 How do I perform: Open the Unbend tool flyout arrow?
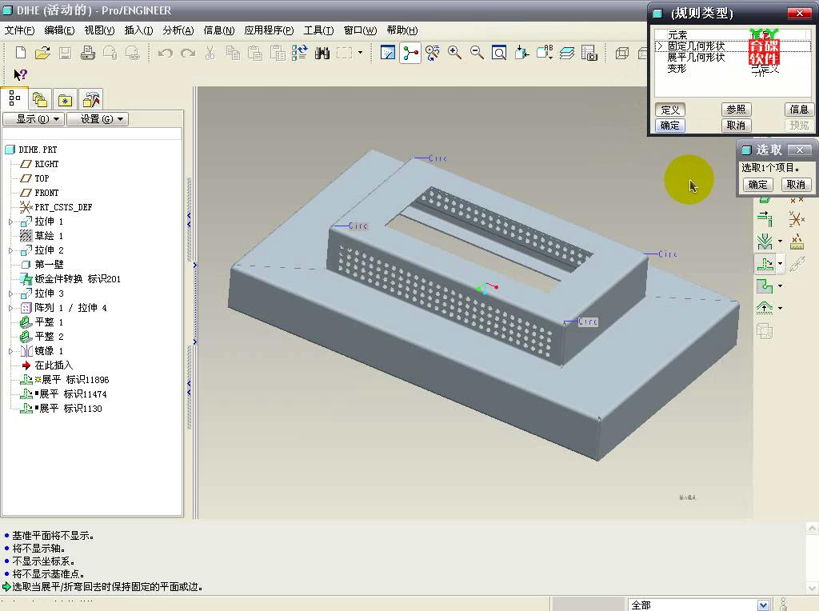coord(781,264)
